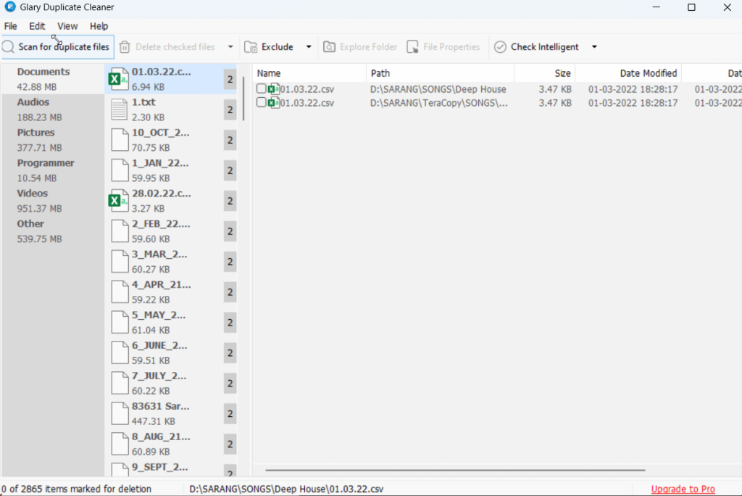Screen dimensions: 742x496
Task: Click the file icon beside 7_JULY_2...
Action: pos(120,383)
